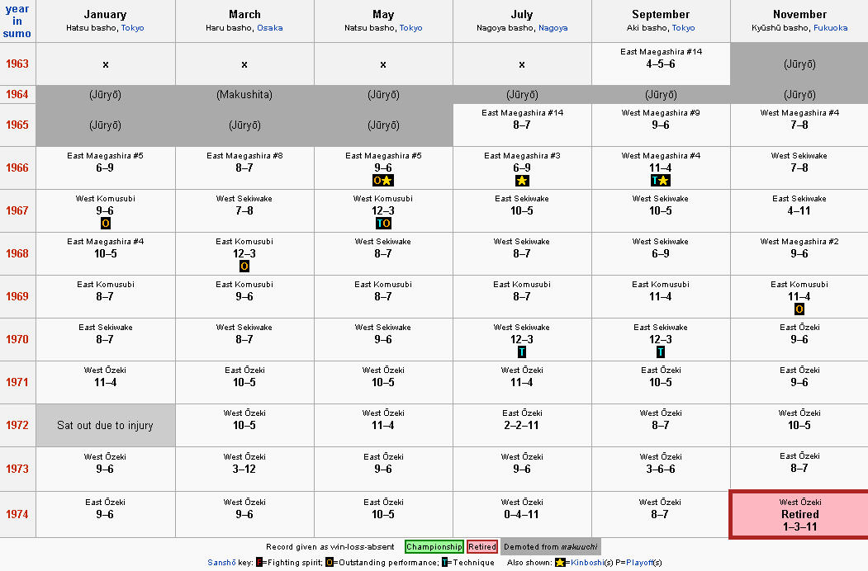
Task: Click the O badge under May 1967 12–3
Action: pyautogui.click(x=387, y=224)
